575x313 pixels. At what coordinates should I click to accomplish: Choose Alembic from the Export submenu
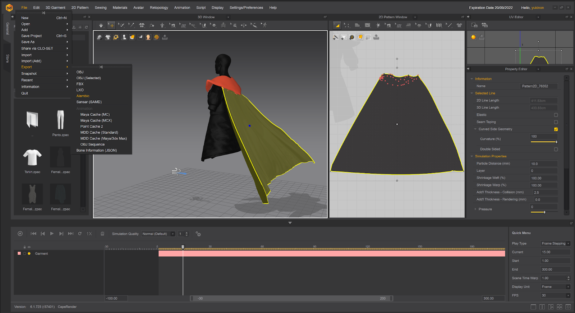click(83, 96)
